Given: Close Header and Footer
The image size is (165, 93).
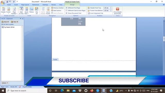Looking at the screenshot, I should (118, 11).
